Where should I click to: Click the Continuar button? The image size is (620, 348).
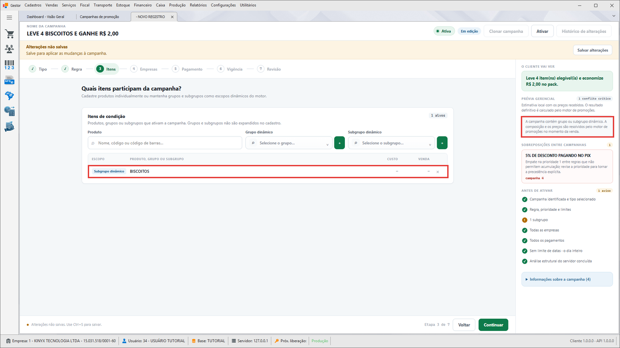(493, 325)
